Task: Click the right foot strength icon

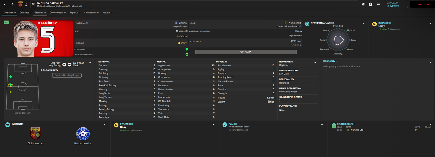Action: tap(69, 64)
